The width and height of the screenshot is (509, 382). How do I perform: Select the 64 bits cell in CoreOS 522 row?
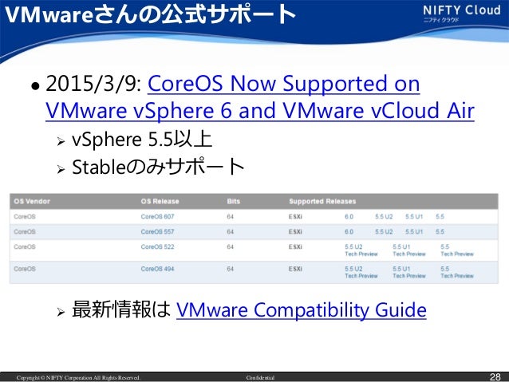click(x=230, y=246)
